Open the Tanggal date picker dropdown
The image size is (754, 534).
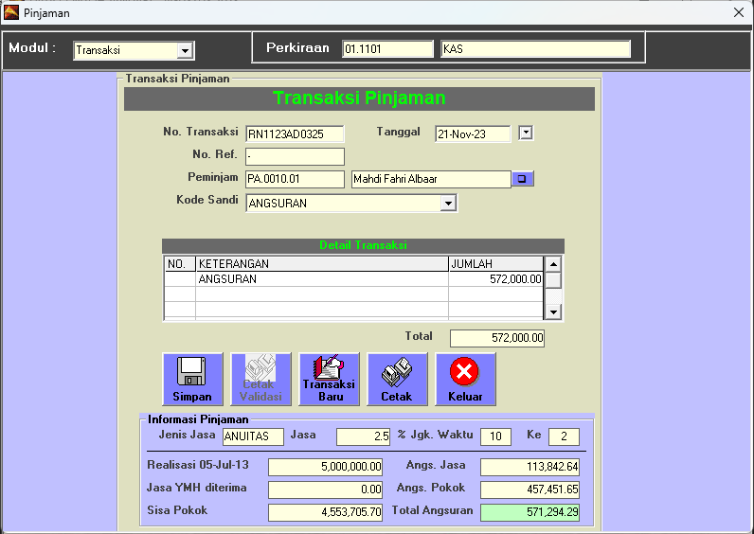(526, 133)
